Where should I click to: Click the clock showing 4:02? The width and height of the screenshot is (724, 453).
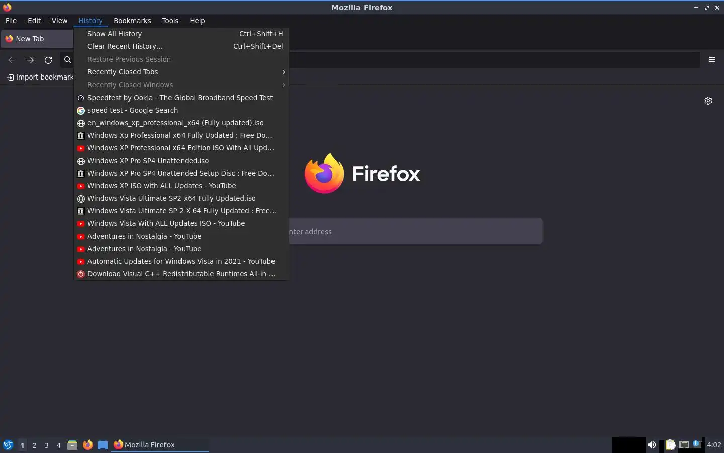coord(714,445)
